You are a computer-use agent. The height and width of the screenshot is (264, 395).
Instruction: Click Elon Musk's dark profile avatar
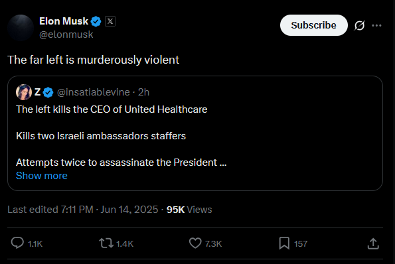[21, 28]
